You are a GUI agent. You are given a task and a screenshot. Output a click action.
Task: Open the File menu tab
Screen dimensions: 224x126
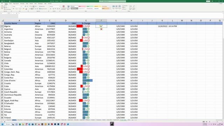click(x=2, y=3)
